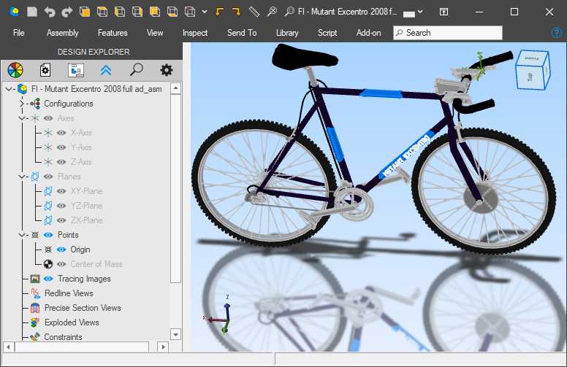Click the collapse-all double chevron icon
The height and width of the screenshot is (367, 567).
click(x=106, y=70)
